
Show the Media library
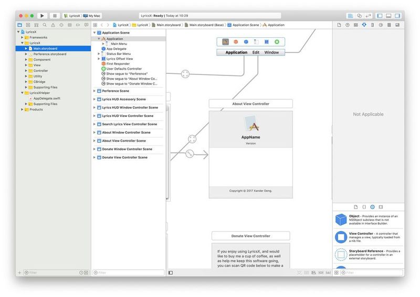click(x=381, y=207)
